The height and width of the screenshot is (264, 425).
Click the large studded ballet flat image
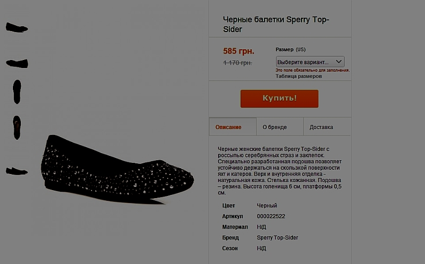pos(118,169)
